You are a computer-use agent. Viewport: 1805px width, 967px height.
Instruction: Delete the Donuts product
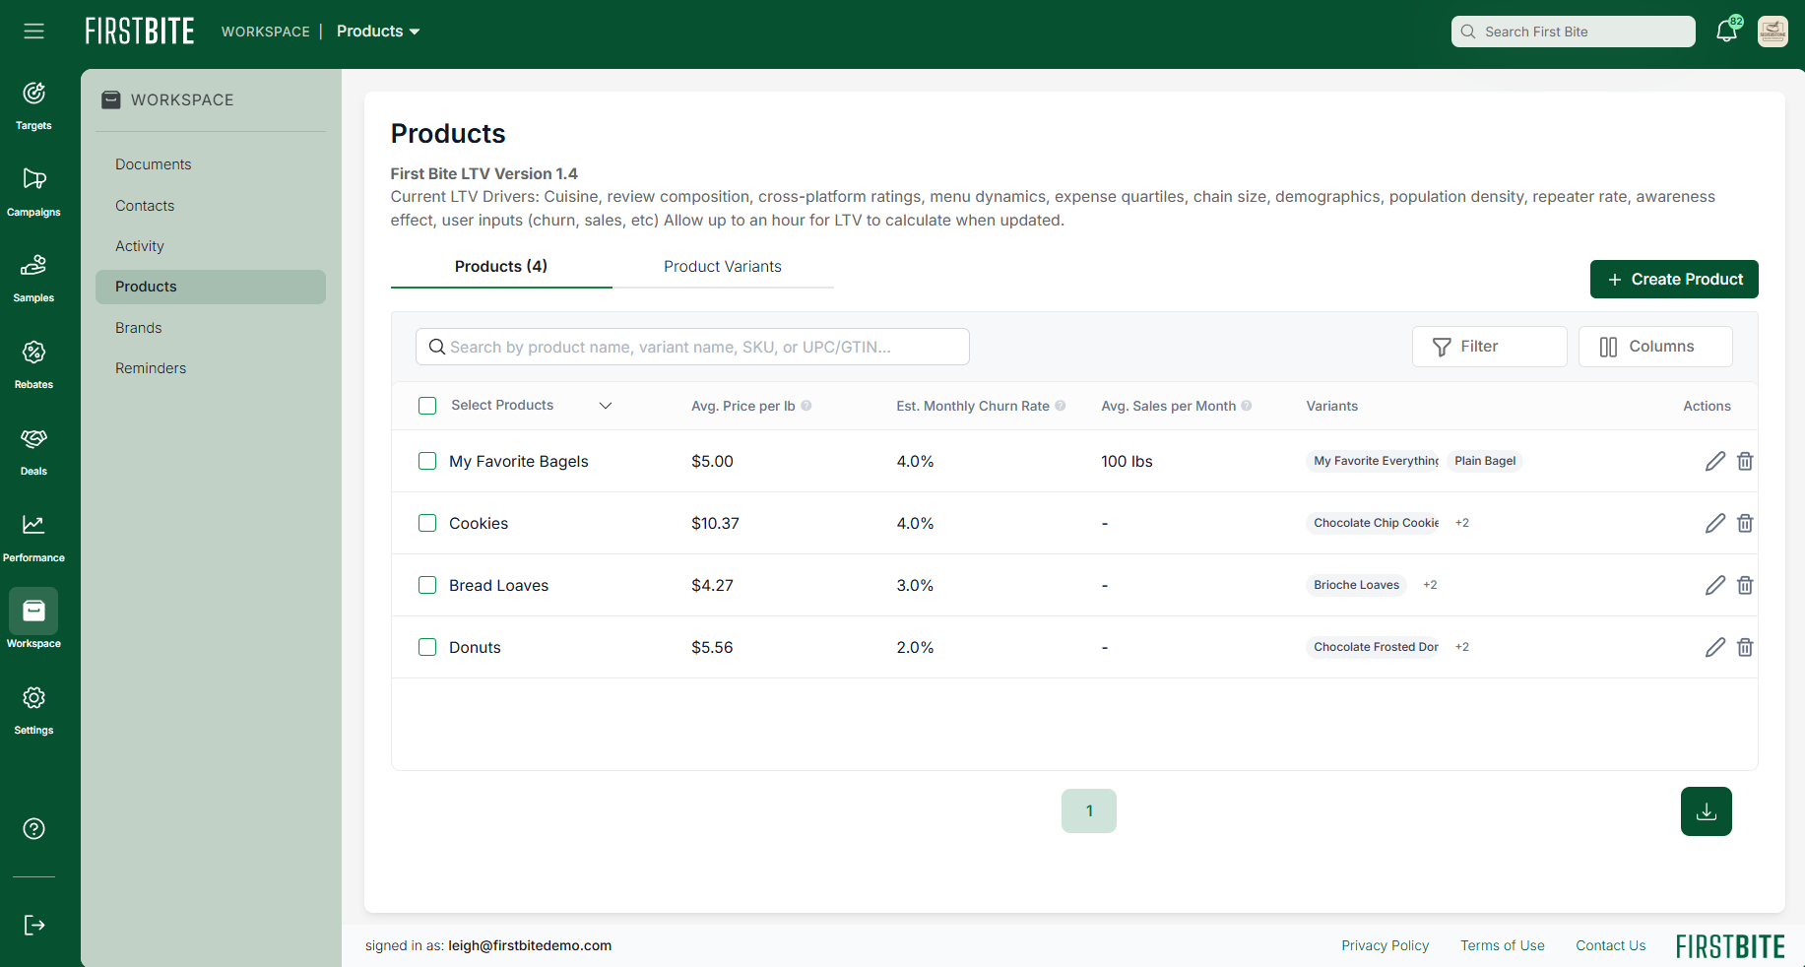pos(1745,647)
